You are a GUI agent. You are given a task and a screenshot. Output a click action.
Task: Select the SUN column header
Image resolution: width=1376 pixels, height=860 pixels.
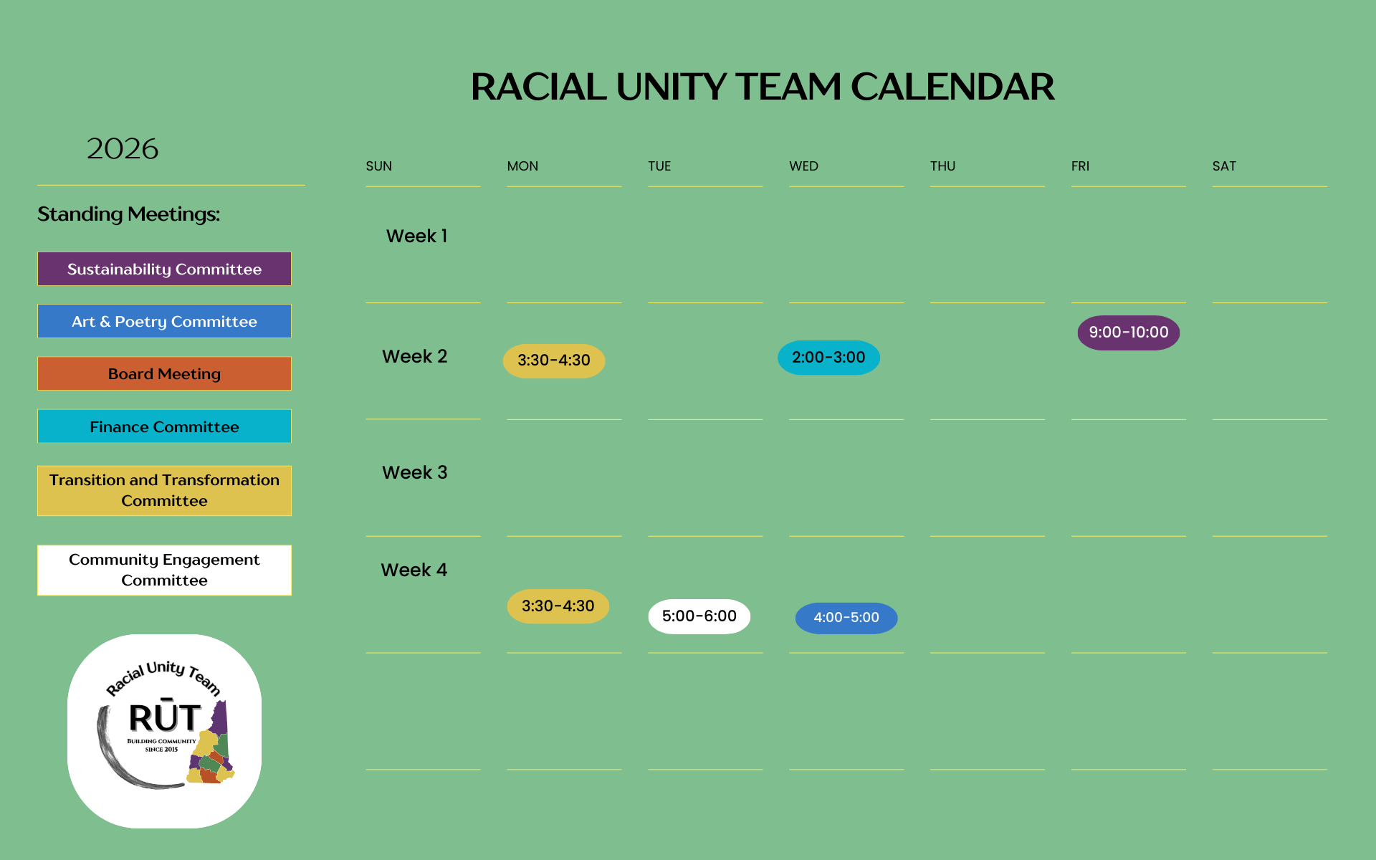[x=378, y=166]
